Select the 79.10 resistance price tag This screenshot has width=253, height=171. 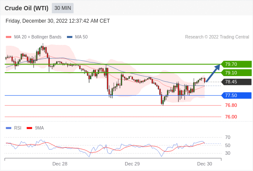pyautogui.click(x=236, y=73)
